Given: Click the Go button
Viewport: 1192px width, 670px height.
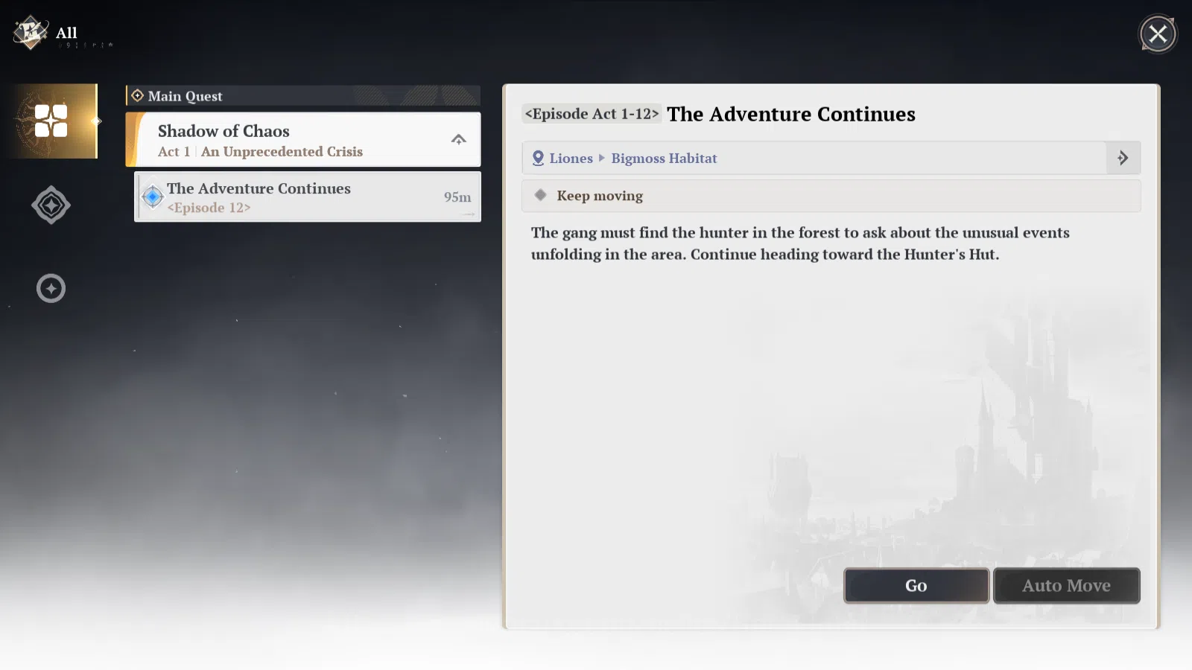Looking at the screenshot, I should (916, 586).
